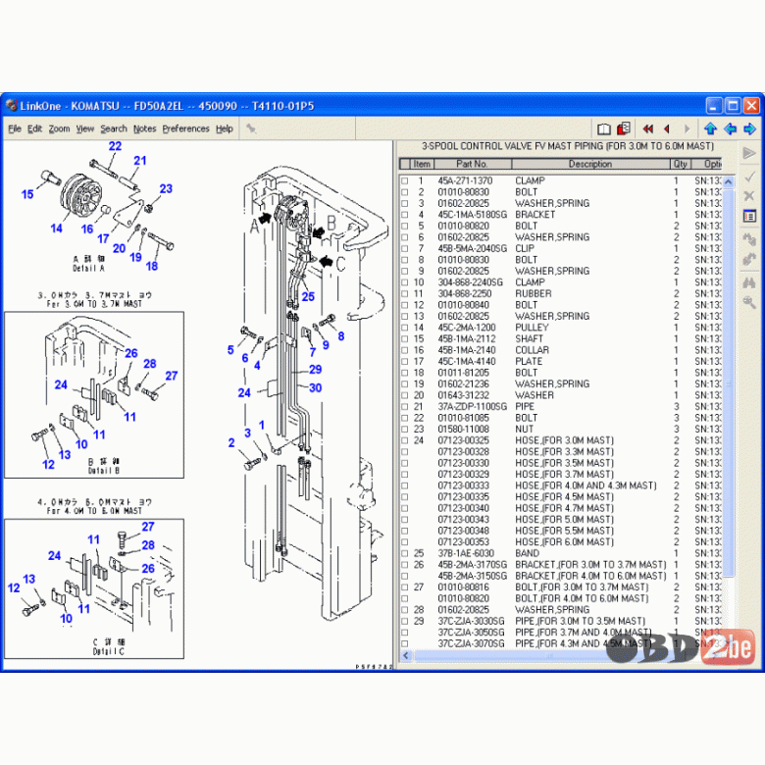This screenshot has height=765, width=765.
Task: Click the left arrow of horizontal scrollbar
Action: 406,656
